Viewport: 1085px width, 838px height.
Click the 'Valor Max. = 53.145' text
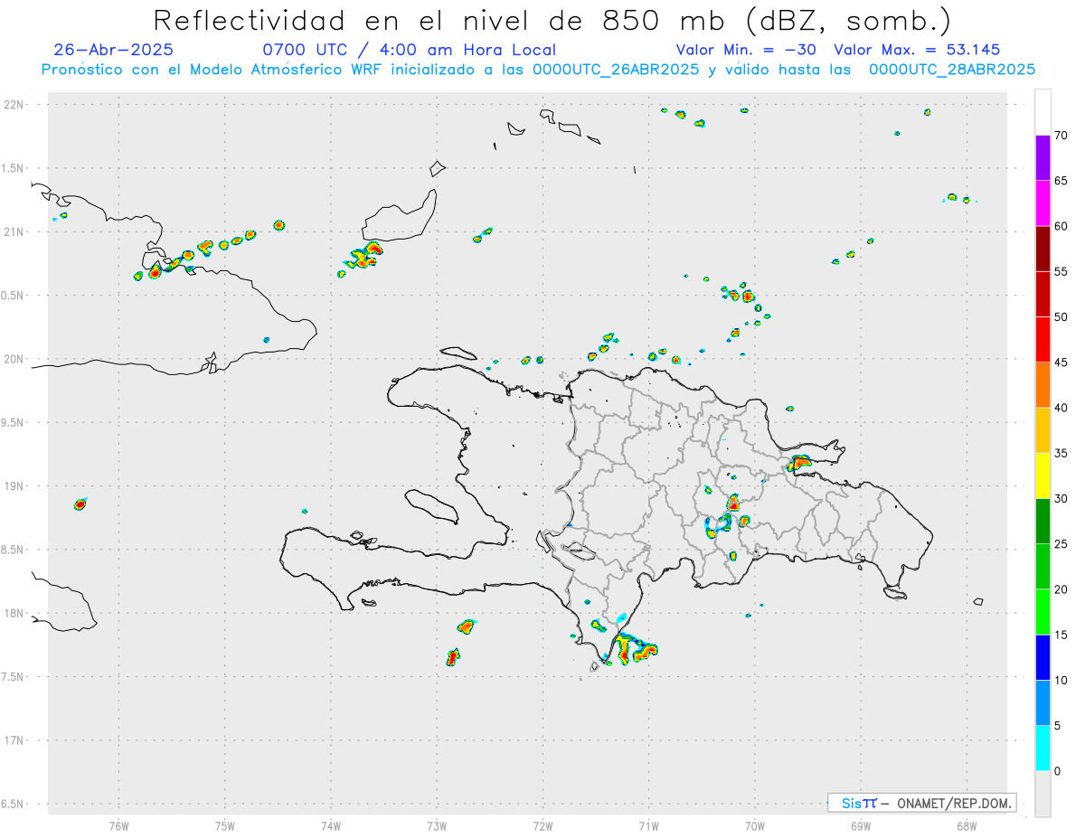click(917, 50)
